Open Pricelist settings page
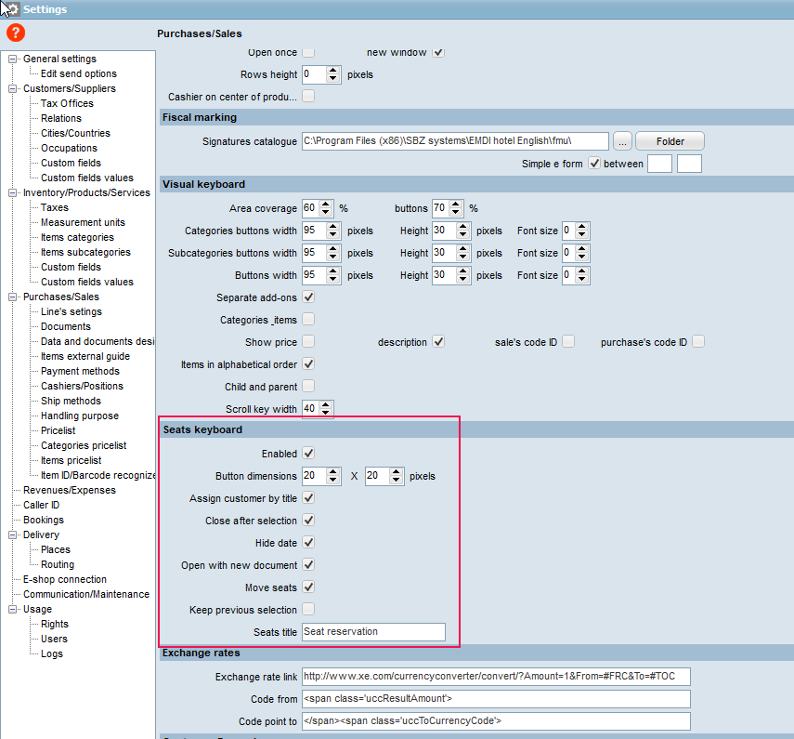Screen dimensions: 794x739 58,430
